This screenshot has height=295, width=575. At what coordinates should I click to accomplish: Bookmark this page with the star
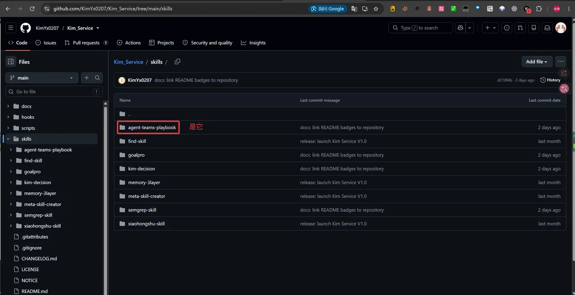click(376, 9)
